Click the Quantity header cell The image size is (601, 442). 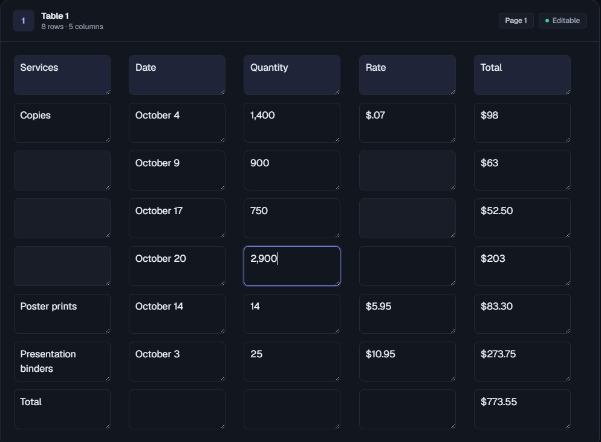292,75
